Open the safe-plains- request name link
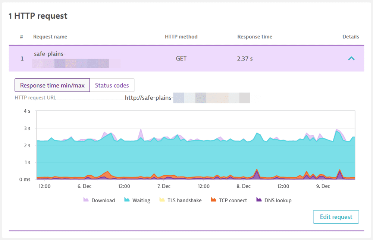Image resolution: width=373 pixels, height=240 pixels. pyautogui.click(x=48, y=54)
